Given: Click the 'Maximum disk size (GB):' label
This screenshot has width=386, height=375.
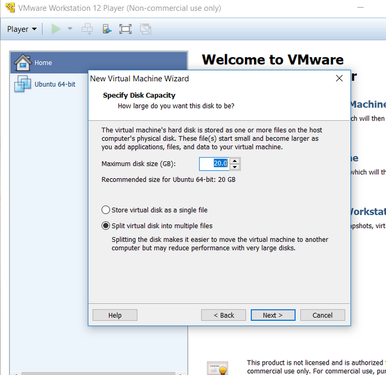Looking at the screenshot, I should [139, 164].
